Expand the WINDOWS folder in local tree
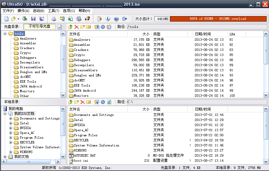269x171 pixels. pyautogui.click(x=11, y=152)
